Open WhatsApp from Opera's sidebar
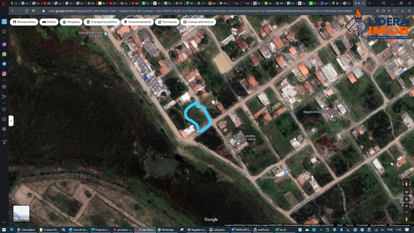The image size is (414, 233). pos(4,54)
